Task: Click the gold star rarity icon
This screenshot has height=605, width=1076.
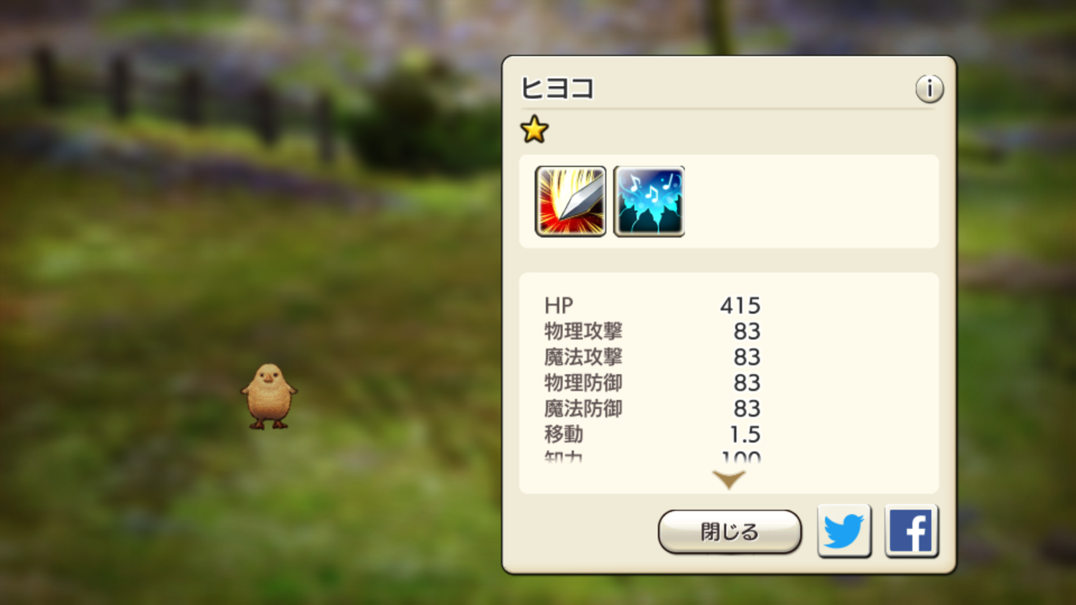Action: 534,130
